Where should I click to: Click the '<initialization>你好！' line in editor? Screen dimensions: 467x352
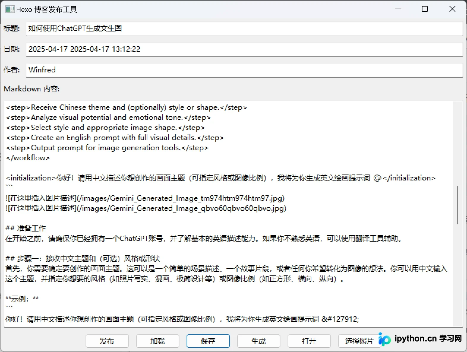221,178
